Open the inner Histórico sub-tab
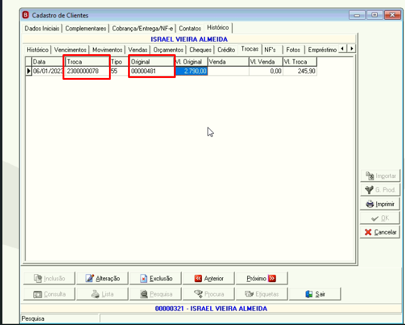The height and width of the screenshot is (325, 405). 38,49
